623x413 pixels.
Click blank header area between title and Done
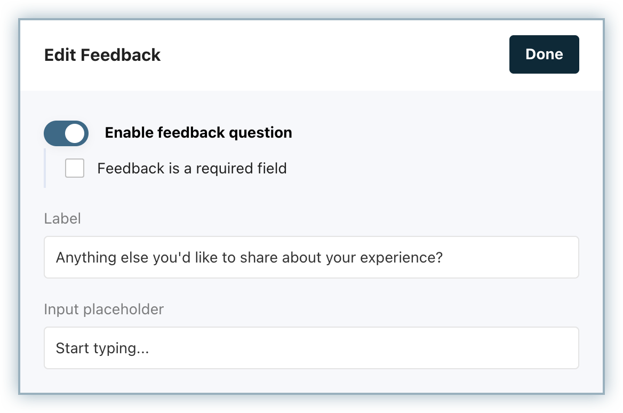point(331,55)
